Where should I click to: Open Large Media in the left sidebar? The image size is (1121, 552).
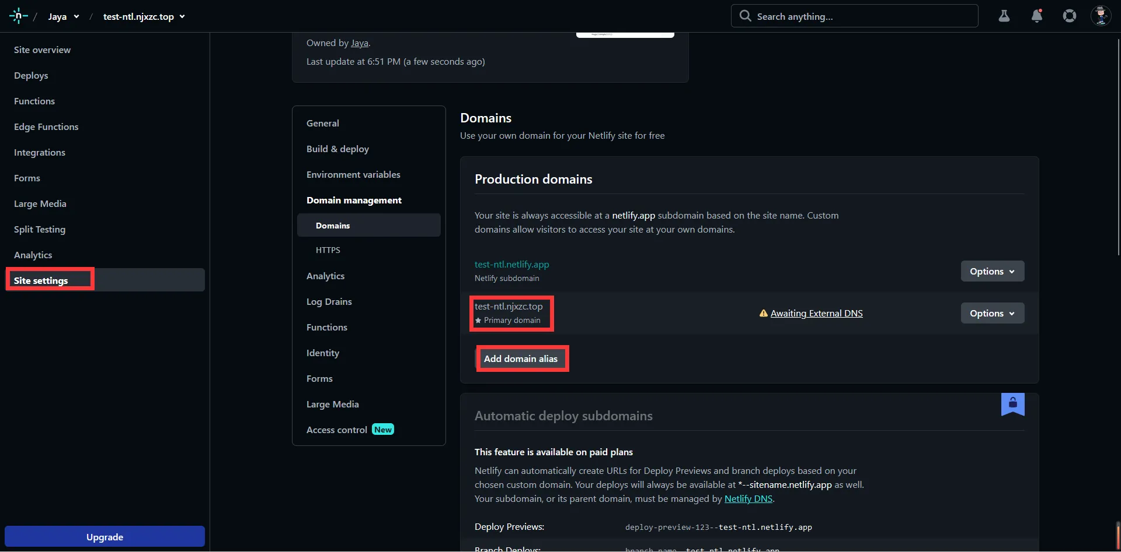40,204
